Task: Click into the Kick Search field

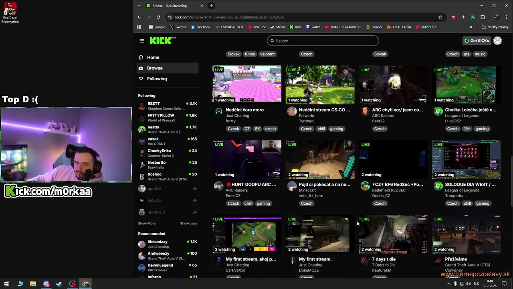Action: [x=323, y=41]
